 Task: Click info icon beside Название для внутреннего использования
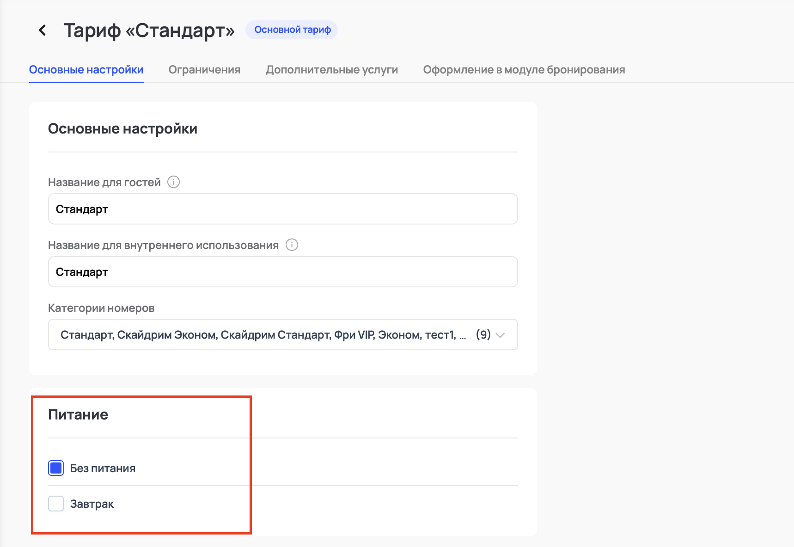click(292, 245)
